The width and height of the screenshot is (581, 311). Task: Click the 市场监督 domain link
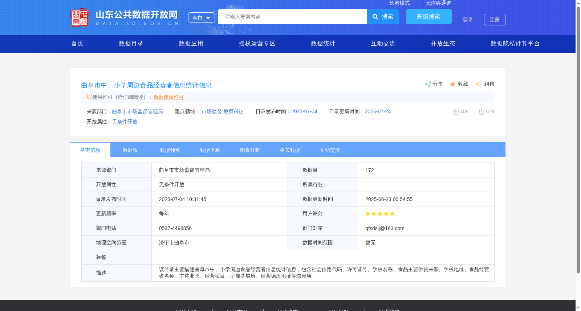tap(212, 111)
